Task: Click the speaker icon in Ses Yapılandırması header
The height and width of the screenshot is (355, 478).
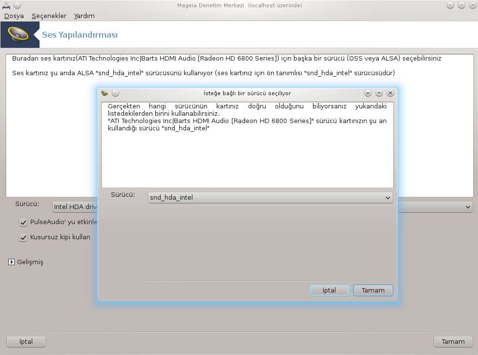Action: pyautogui.click(x=18, y=34)
